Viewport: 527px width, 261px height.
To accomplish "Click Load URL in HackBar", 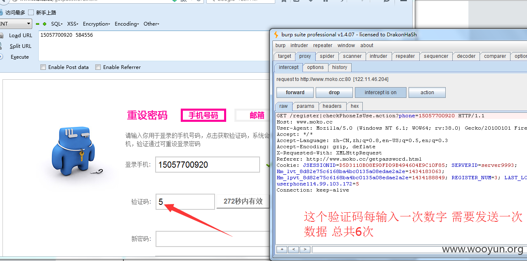I will [x=20, y=36].
